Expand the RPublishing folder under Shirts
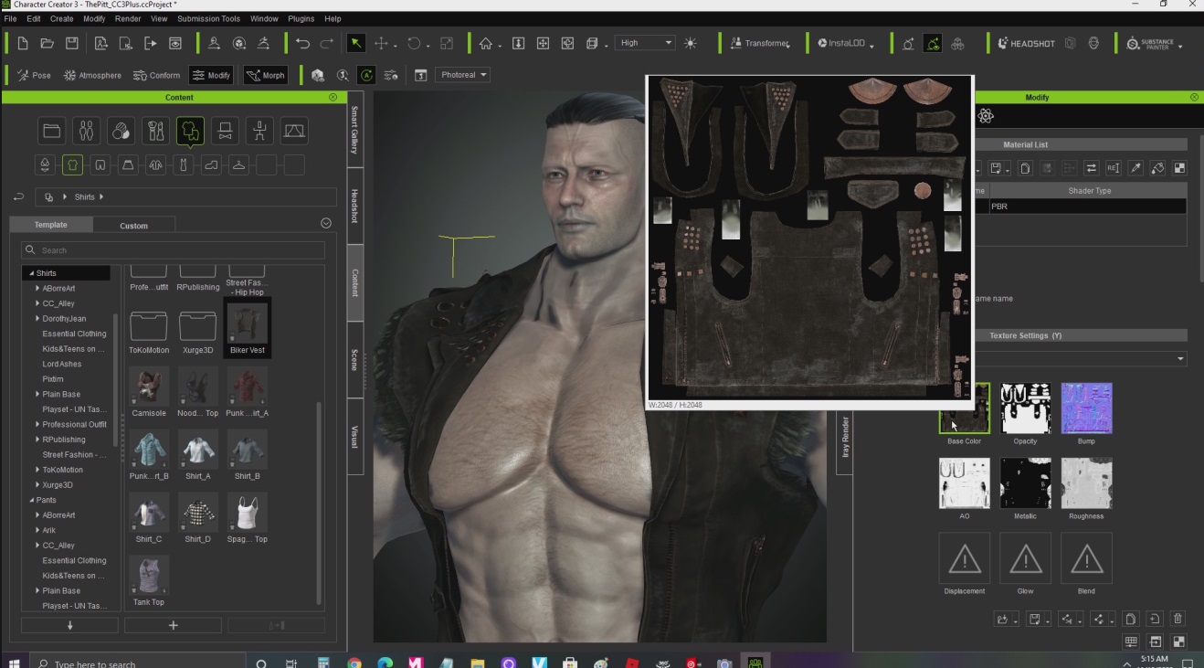The height and width of the screenshot is (668, 1204). 37,440
